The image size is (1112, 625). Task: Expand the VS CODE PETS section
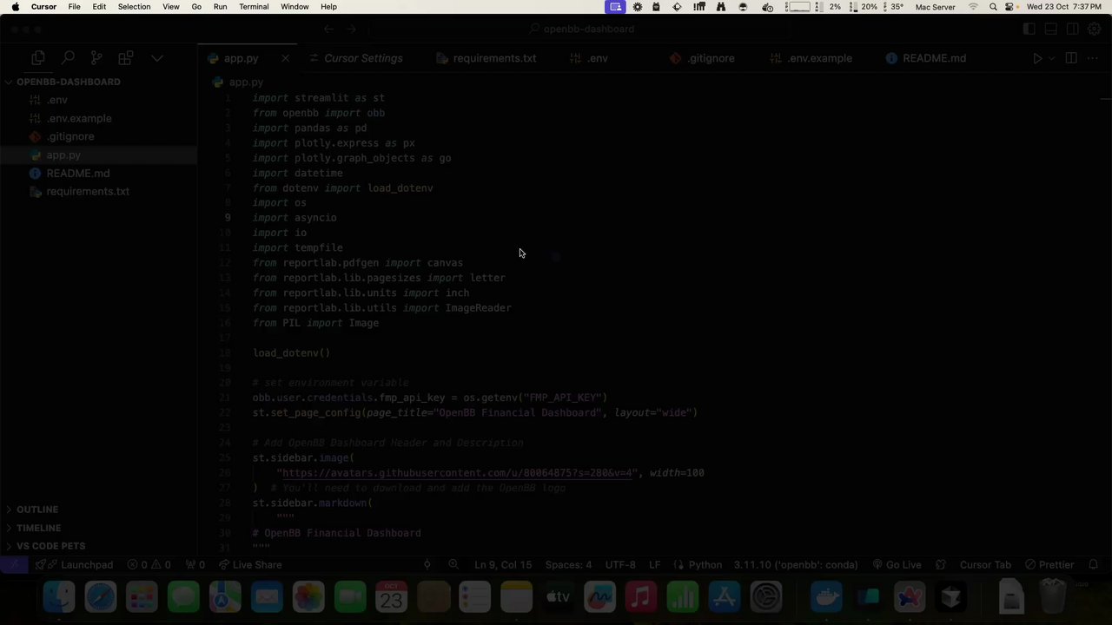point(50,546)
